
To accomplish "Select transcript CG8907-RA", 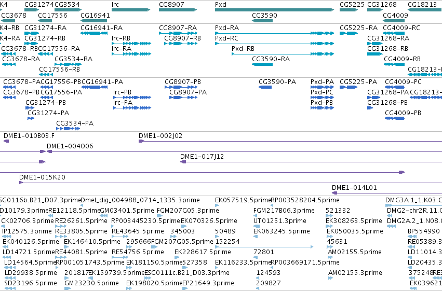I will (x=178, y=28).
